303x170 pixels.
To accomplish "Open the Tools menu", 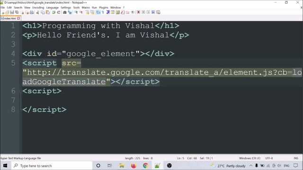I will tap(76, 8).
